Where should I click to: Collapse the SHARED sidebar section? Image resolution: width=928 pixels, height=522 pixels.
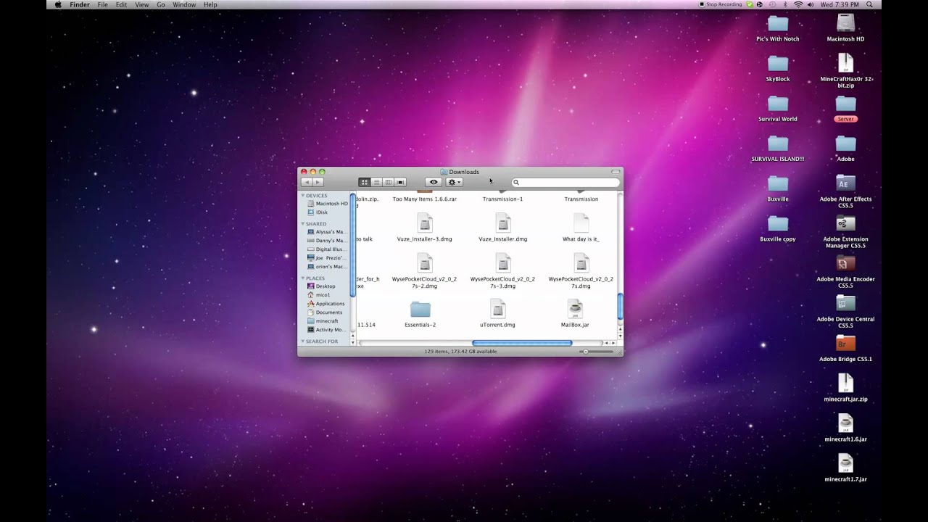click(x=303, y=224)
